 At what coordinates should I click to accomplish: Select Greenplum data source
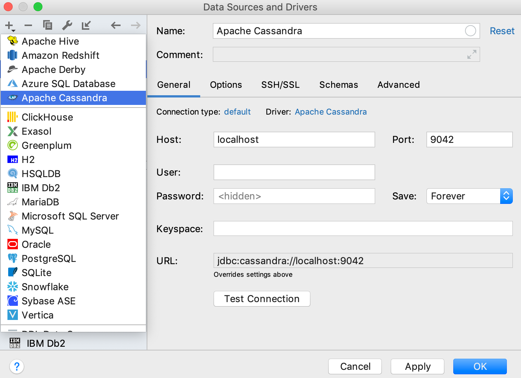click(73, 145)
